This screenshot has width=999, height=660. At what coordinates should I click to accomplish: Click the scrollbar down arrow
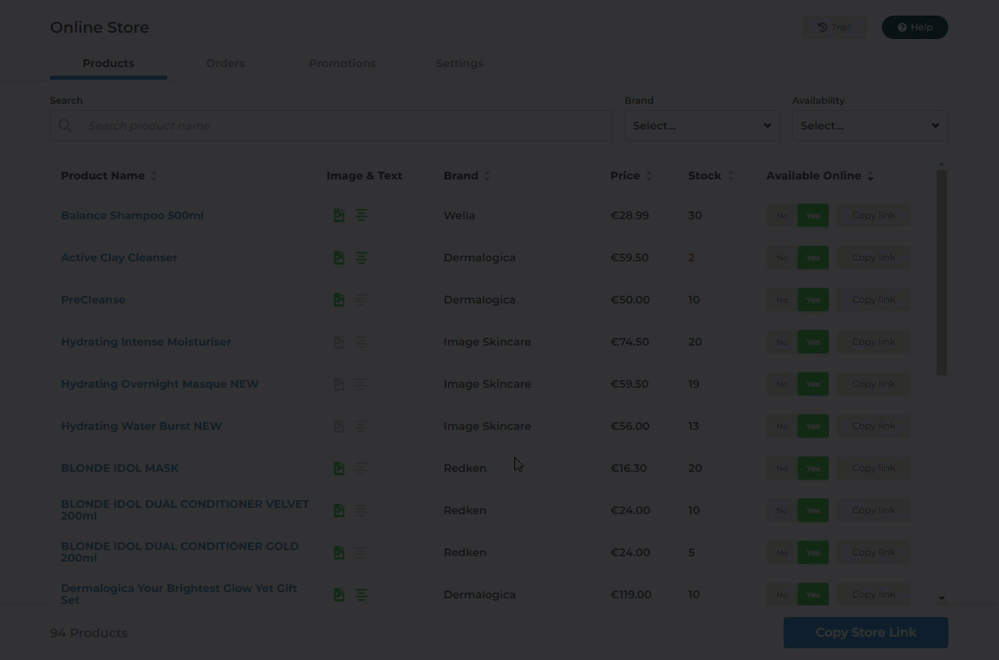(x=941, y=598)
